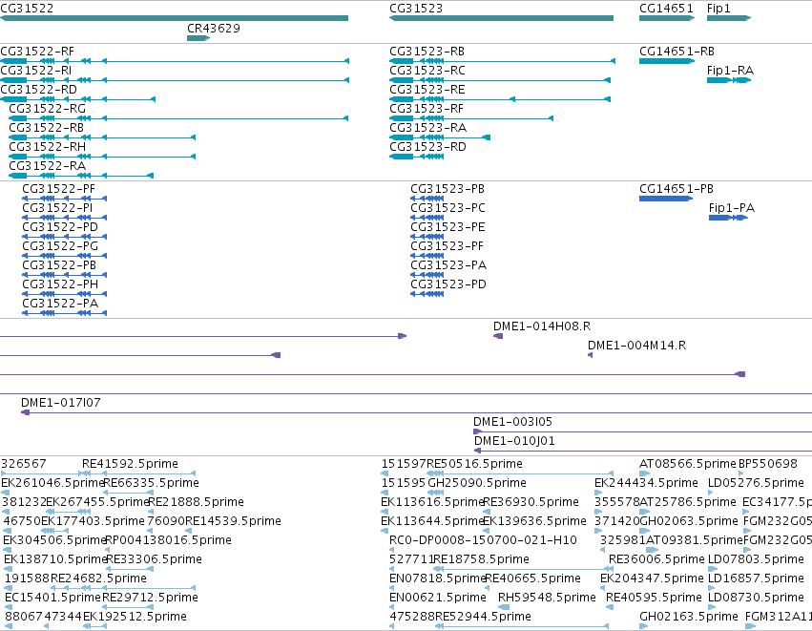Click the DME1-014H08.R clone label
Image resolution: width=812 pixels, height=631 pixels.
(x=542, y=326)
